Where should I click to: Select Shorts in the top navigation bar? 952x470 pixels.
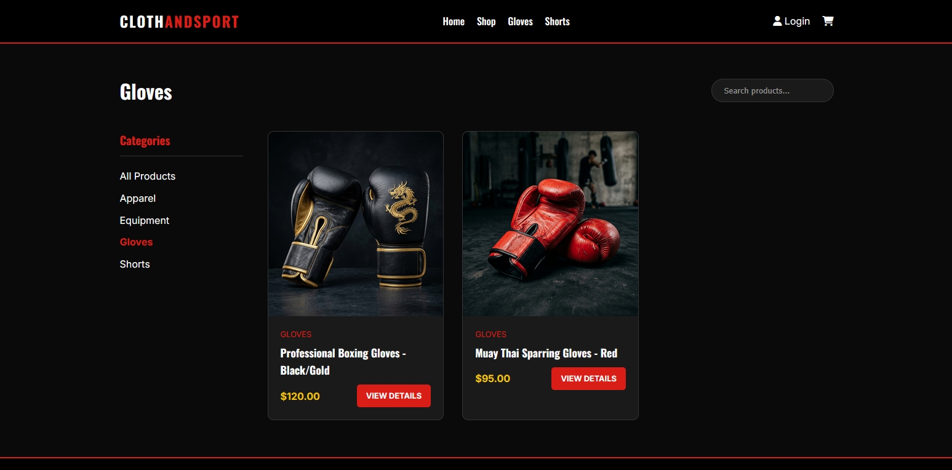557,22
